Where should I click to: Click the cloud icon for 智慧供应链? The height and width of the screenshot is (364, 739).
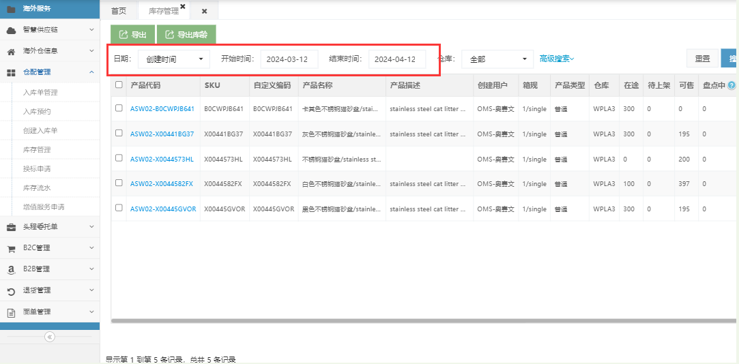11,30
